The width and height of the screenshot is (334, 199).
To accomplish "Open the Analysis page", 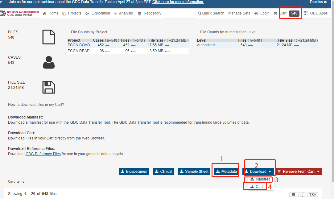I will pyautogui.click(x=123, y=13).
